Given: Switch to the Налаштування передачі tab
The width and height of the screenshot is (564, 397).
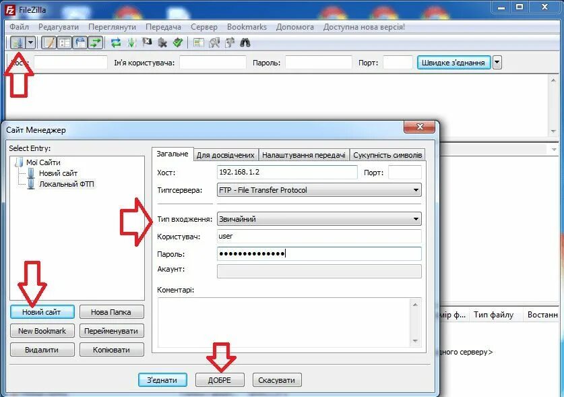Looking at the screenshot, I should click(304, 155).
